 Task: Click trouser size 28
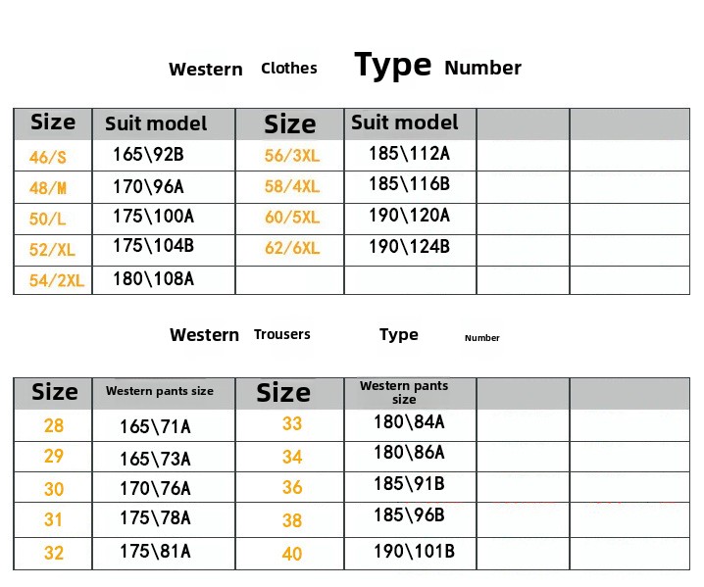pyautogui.click(x=54, y=425)
